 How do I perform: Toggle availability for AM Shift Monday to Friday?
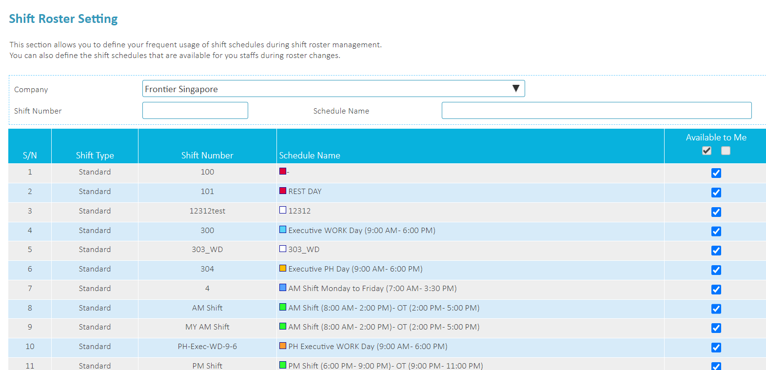click(716, 290)
